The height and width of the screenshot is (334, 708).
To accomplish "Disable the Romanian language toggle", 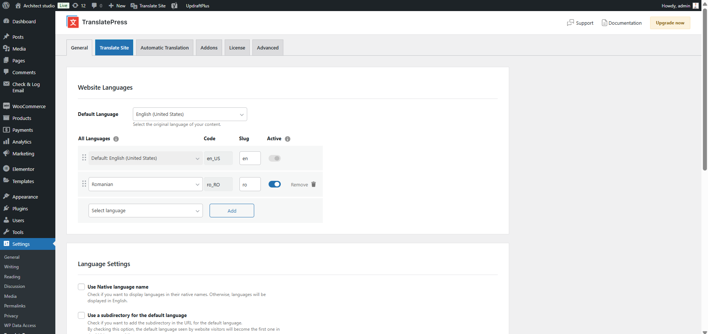I will point(274,184).
